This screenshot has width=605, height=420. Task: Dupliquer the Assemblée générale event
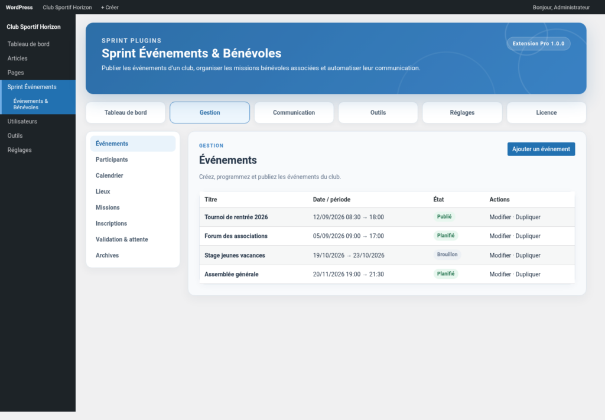click(x=528, y=274)
